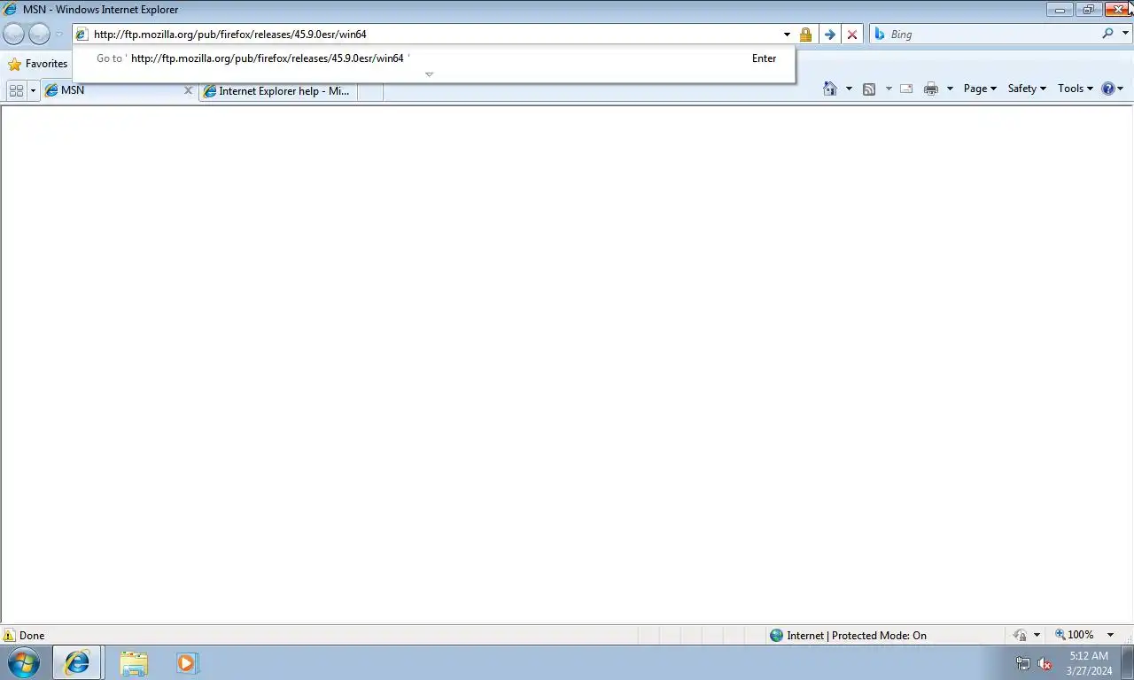Click the search magnifier icon
Viewport: 1134px width, 680px height.
(1107, 34)
